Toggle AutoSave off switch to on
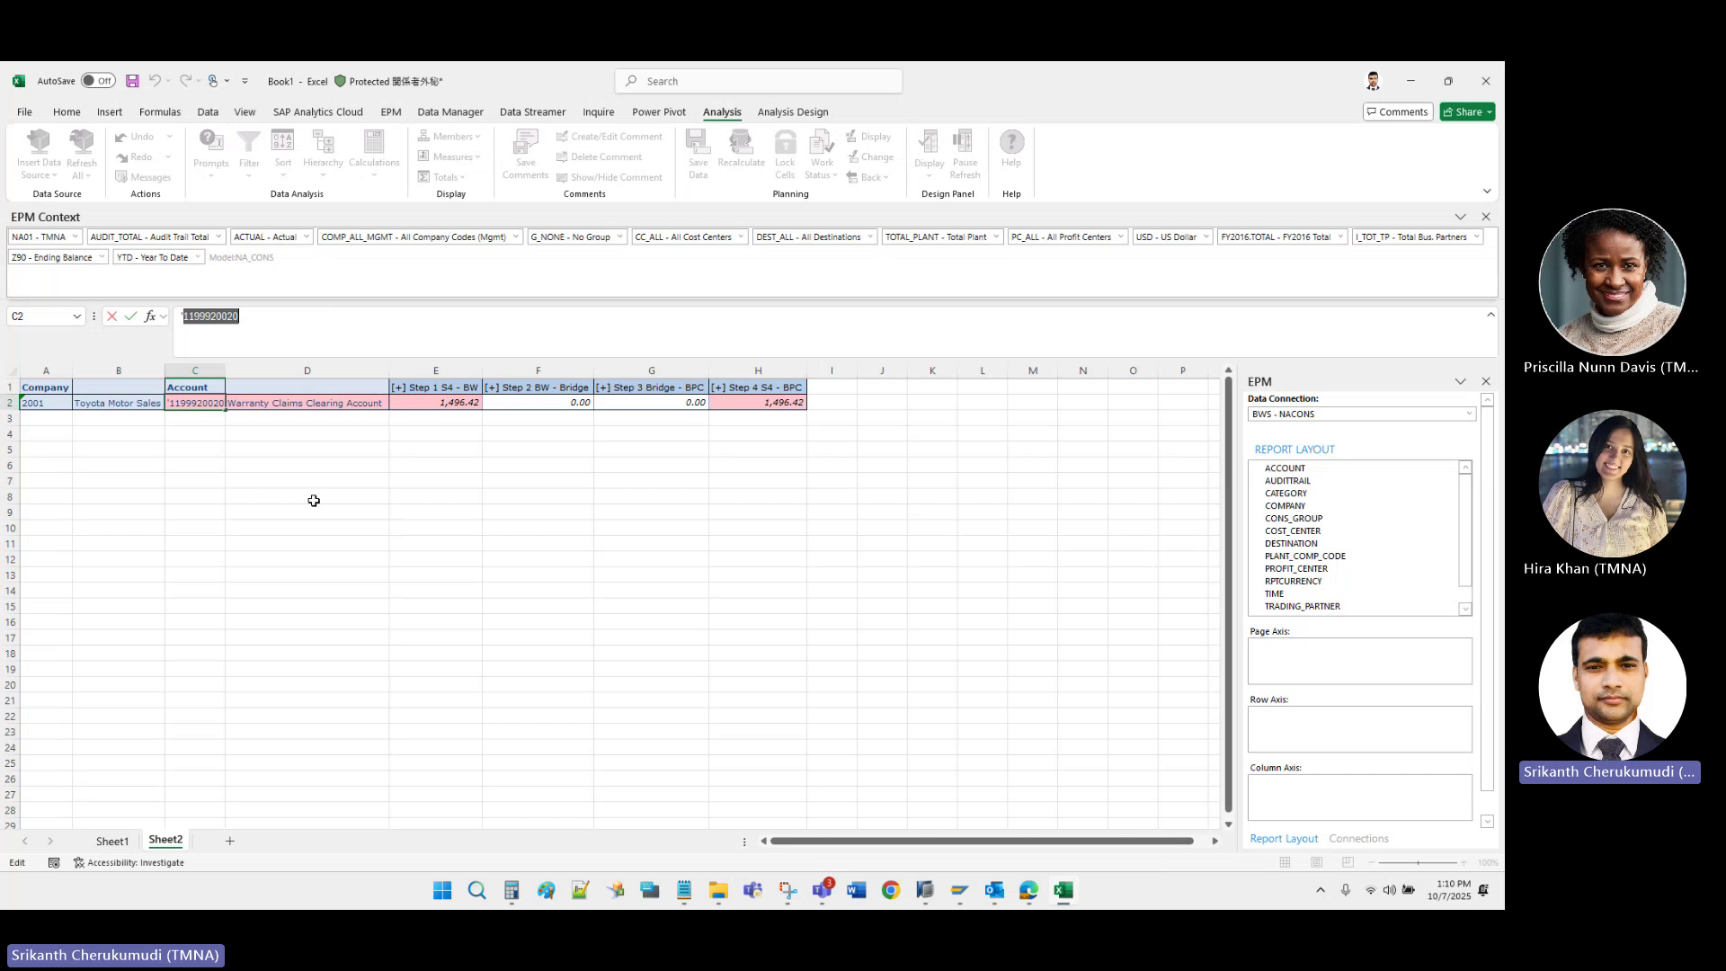The height and width of the screenshot is (971, 1726). (x=98, y=80)
